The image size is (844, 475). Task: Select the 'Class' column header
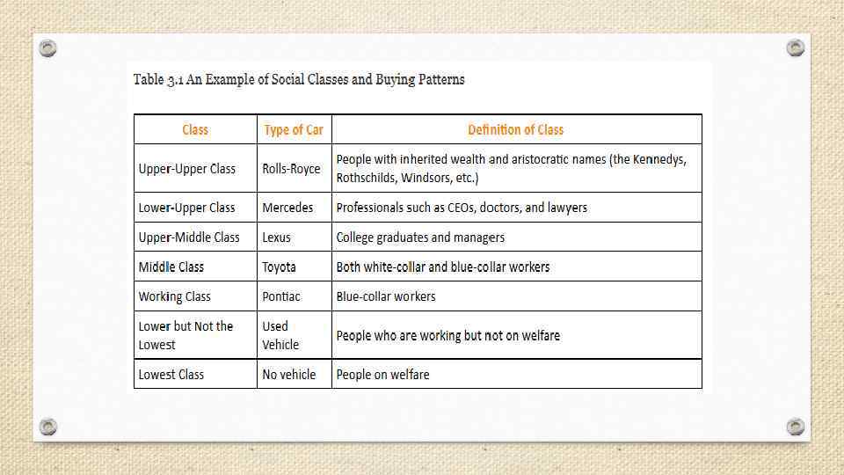coord(195,129)
